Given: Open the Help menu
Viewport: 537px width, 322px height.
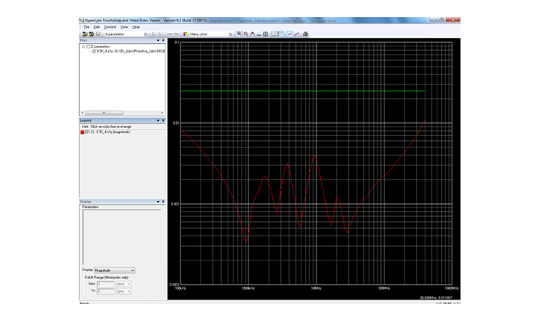Looking at the screenshot, I should 136,27.
